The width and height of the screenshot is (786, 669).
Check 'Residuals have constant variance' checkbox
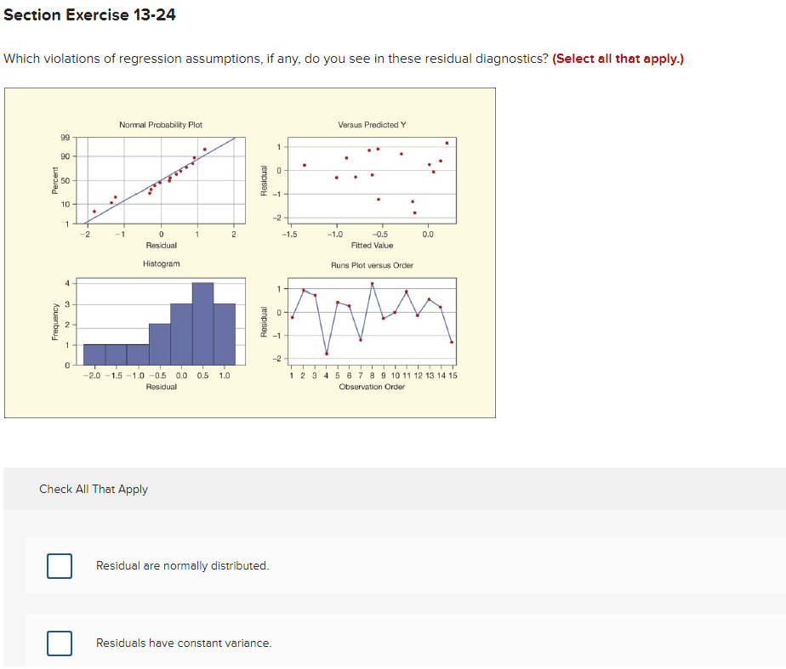click(60, 643)
